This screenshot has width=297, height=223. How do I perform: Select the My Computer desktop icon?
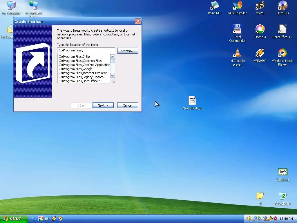pos(11,8)
